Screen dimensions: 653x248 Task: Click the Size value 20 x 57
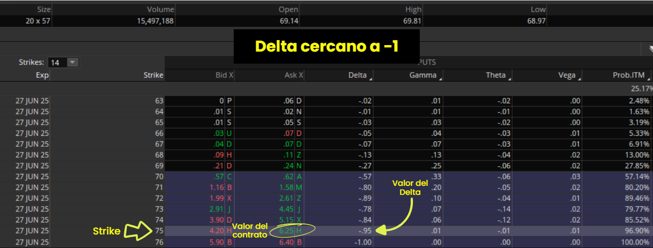[38, 21]
